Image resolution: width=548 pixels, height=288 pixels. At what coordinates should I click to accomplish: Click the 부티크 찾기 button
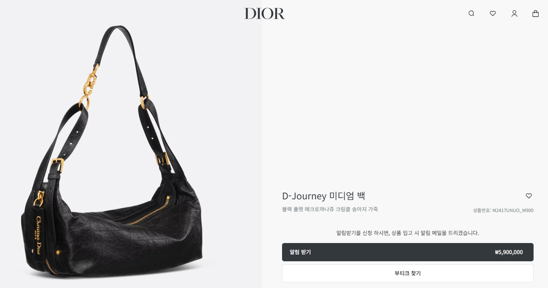(408, 273)
